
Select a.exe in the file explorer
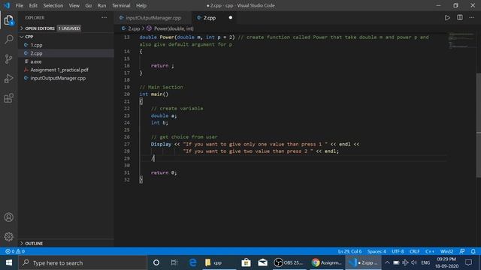point(66,61)
